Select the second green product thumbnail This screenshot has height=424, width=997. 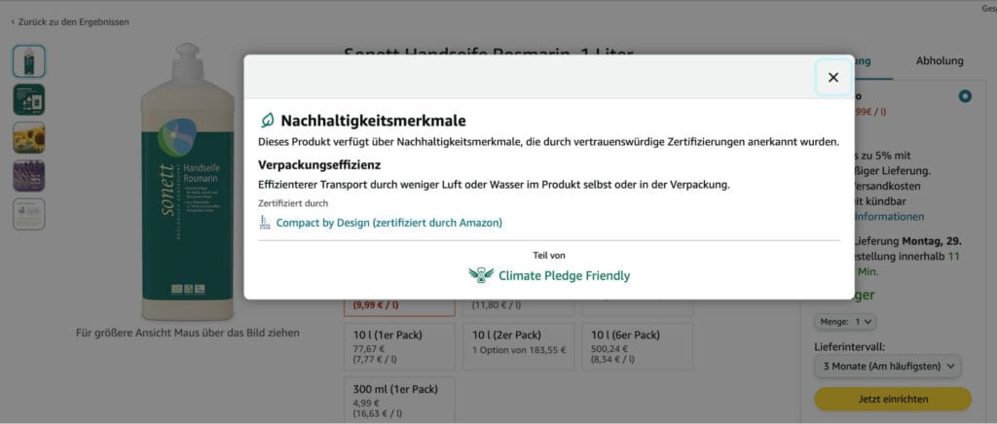pyautogui.click(x=29, y=99)
